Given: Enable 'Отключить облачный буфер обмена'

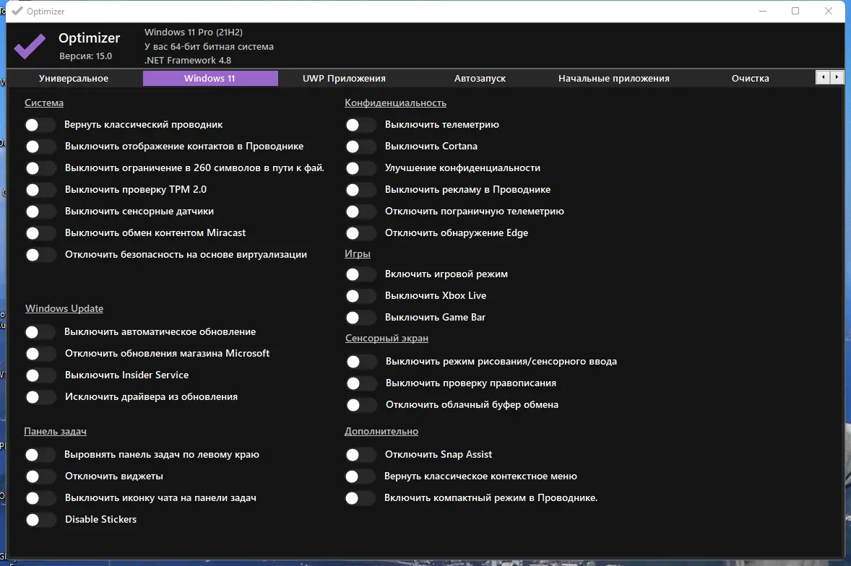Looking at the screenshot, I should tap(360, 405).
